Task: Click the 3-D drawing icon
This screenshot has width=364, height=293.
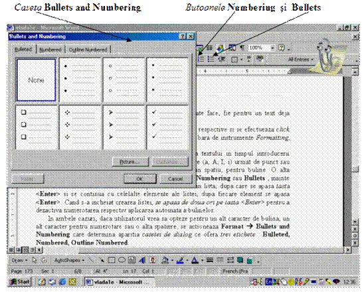Action: (250, 261)
